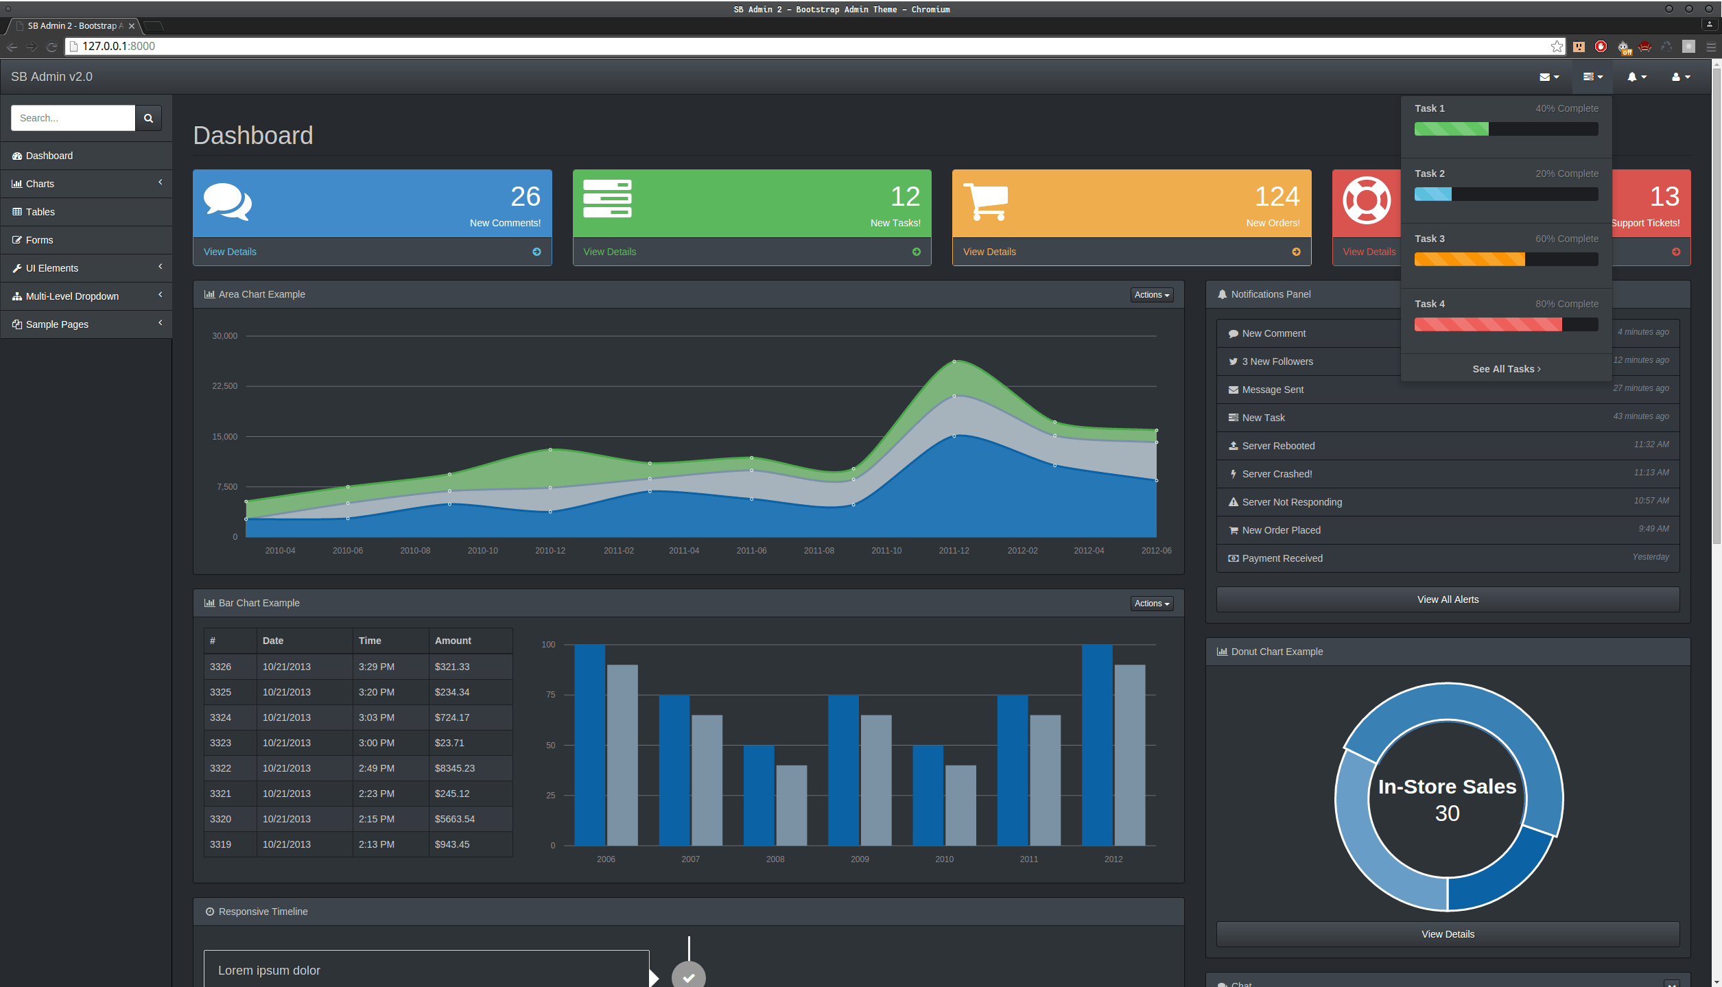
Task: Click the green arrow on New Tasks card
Action: click(x=916, y=252)
